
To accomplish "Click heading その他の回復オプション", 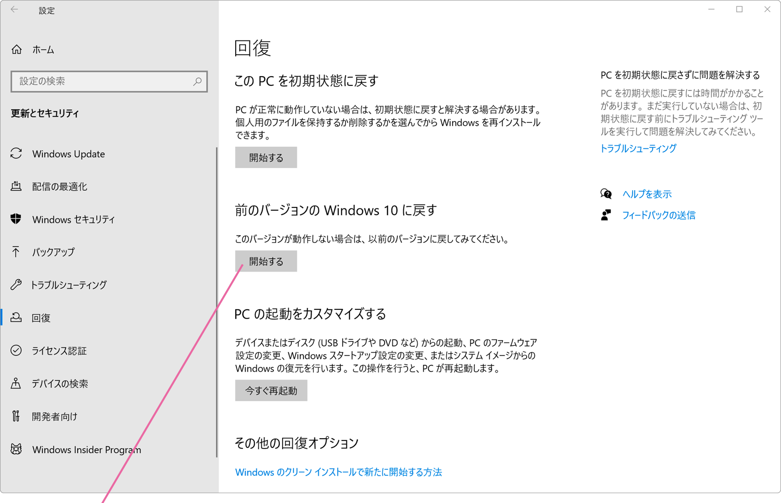I will [x=296, y=443].
